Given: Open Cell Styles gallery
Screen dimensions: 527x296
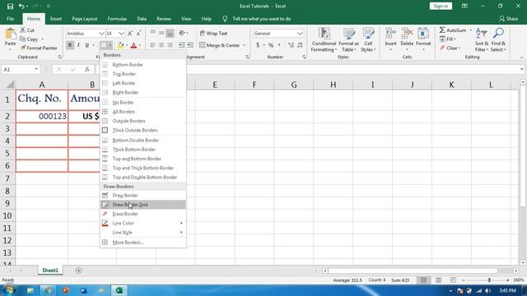Looking at the screenshot, I should pyautogui.click(x=368, y=39).
